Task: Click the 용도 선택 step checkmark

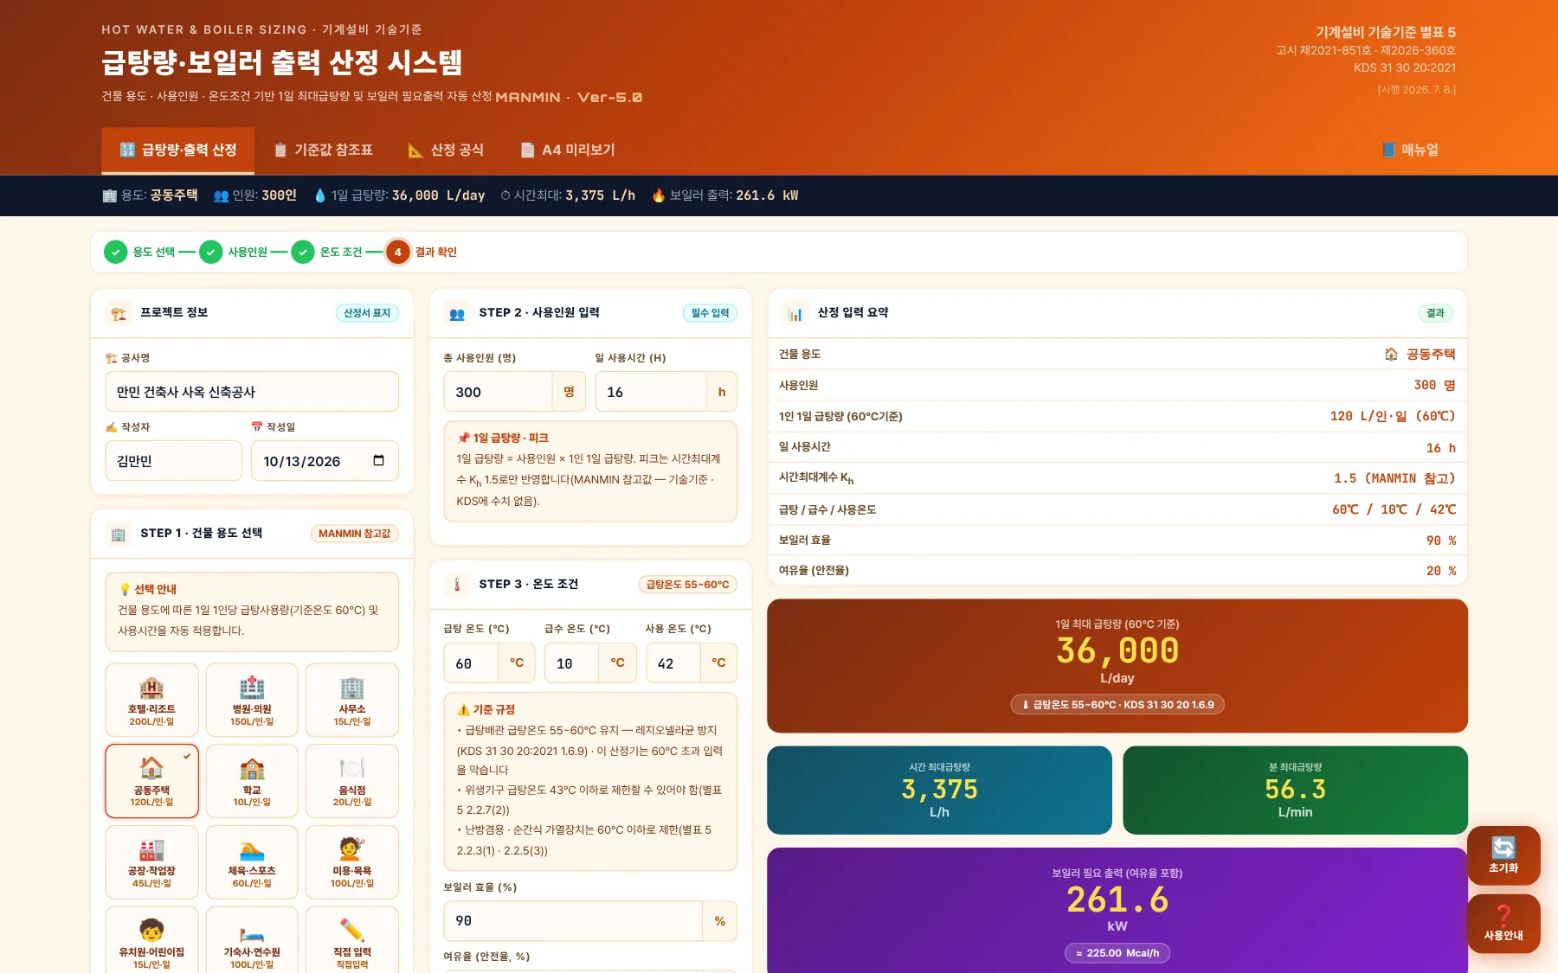Action: tap(115, 252)
